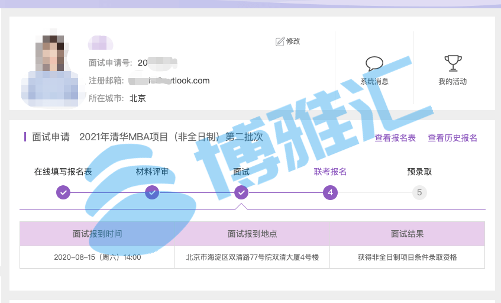
Task: Click the 预录取 step label
Action: [419, 172]
